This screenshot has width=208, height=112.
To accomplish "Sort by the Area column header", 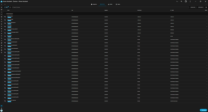I will (72, 10).
